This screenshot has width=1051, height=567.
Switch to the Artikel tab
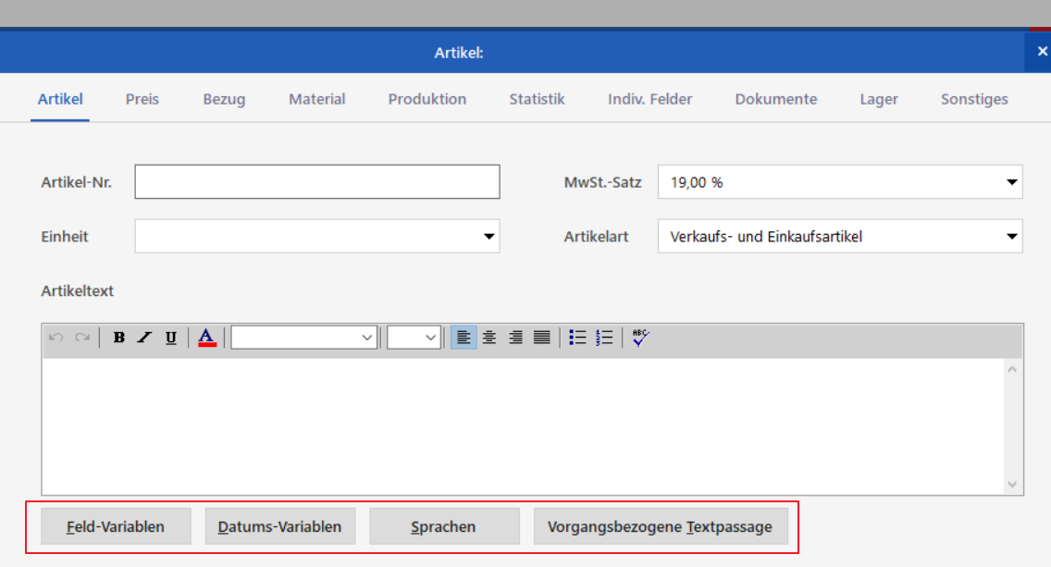tap(60, 99)
